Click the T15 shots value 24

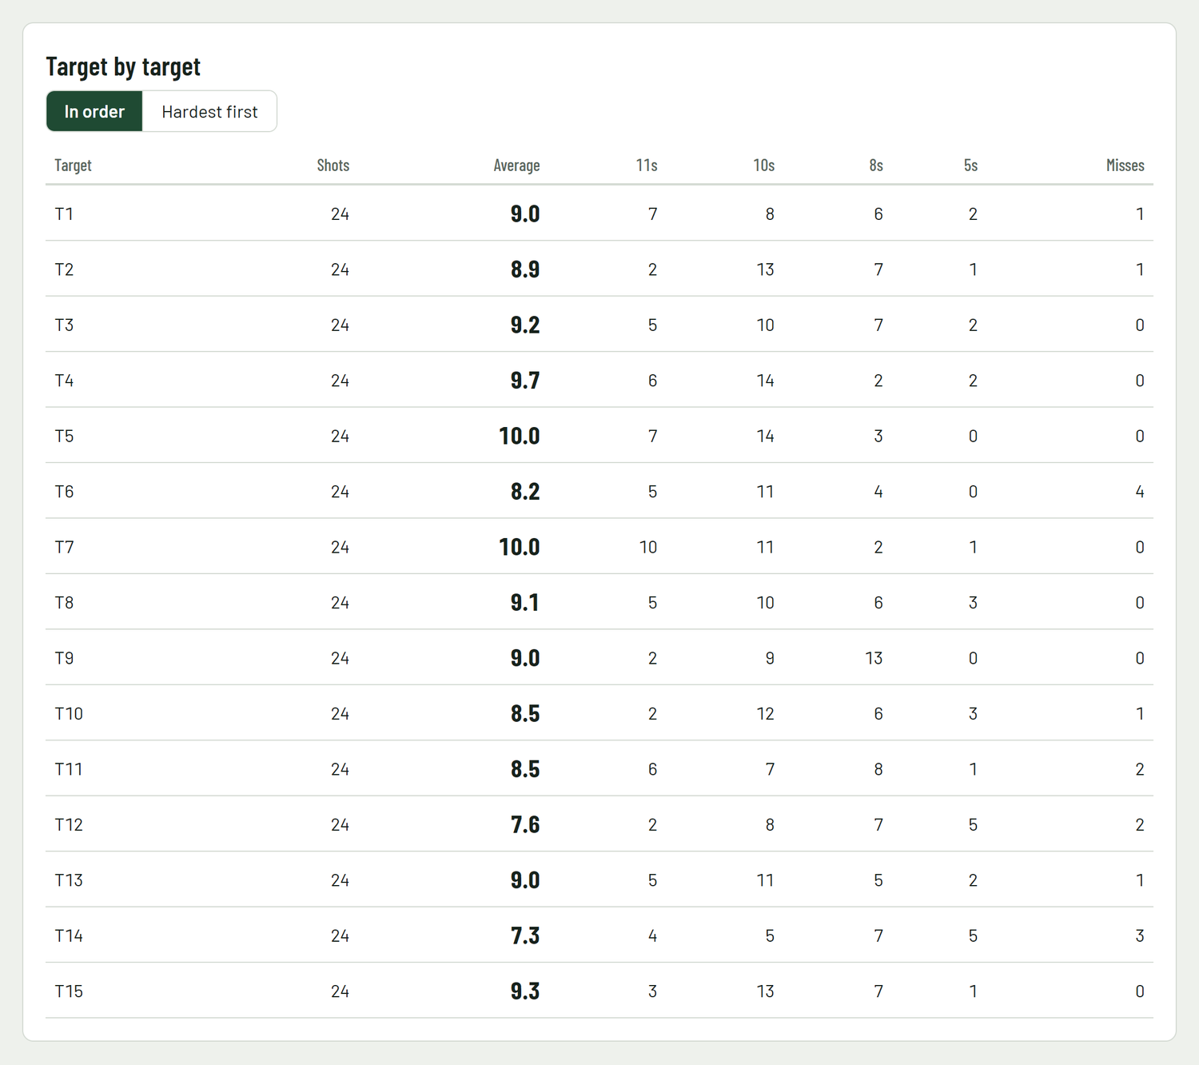point(340,991)
